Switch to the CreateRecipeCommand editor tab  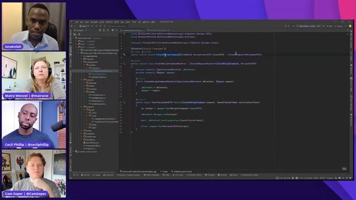[132, 30]
